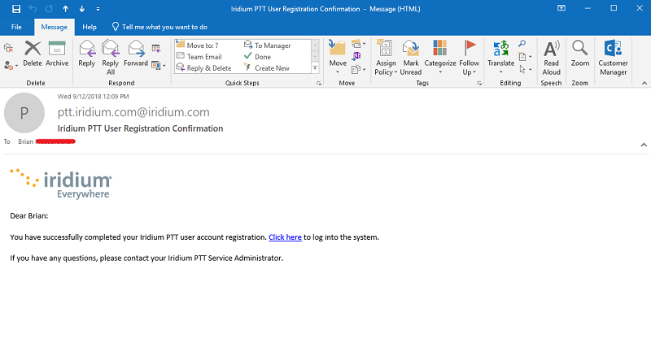Send the message to OneNote
The width and height of the screenshot is (651, 339).
pyautogui.click(x=356, y=56)
